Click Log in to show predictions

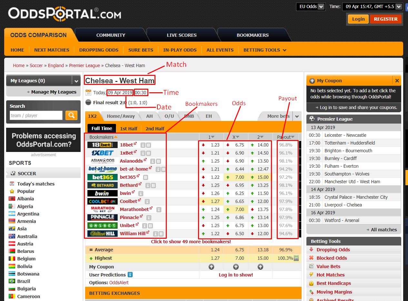236,275
